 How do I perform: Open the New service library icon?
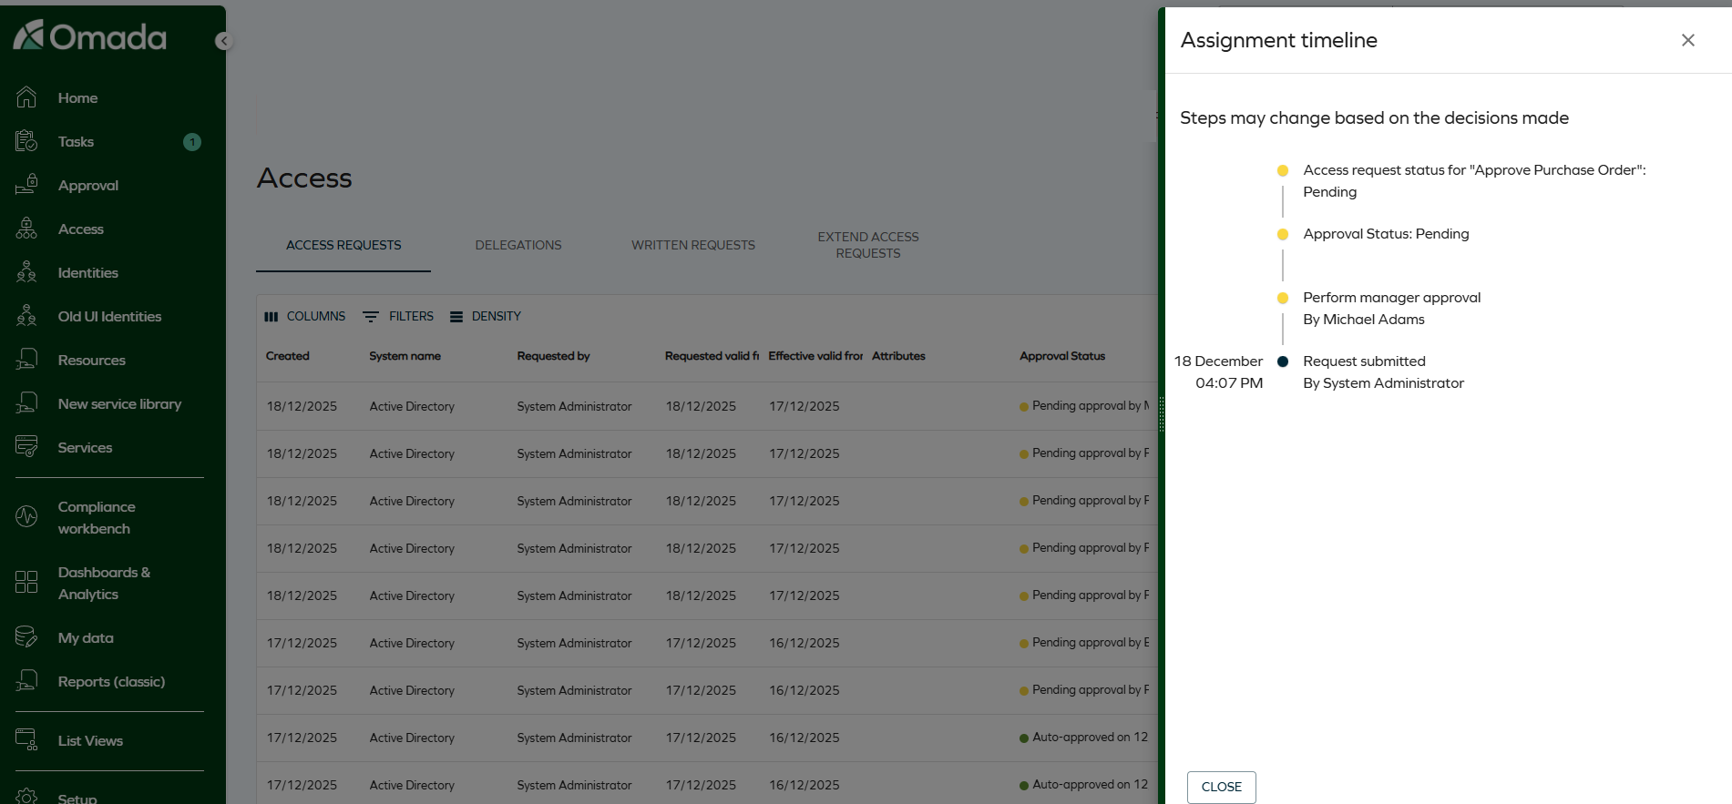point(26,403)
